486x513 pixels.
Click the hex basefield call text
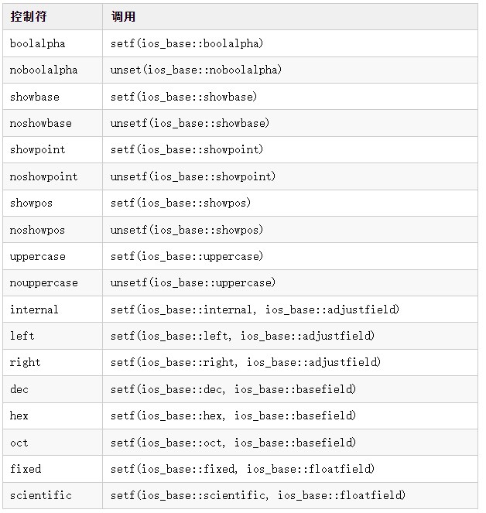click(x=233, y=416)
